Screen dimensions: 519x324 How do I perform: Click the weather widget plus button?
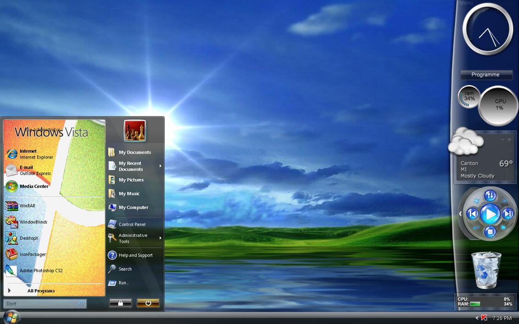tap(509, 139)
